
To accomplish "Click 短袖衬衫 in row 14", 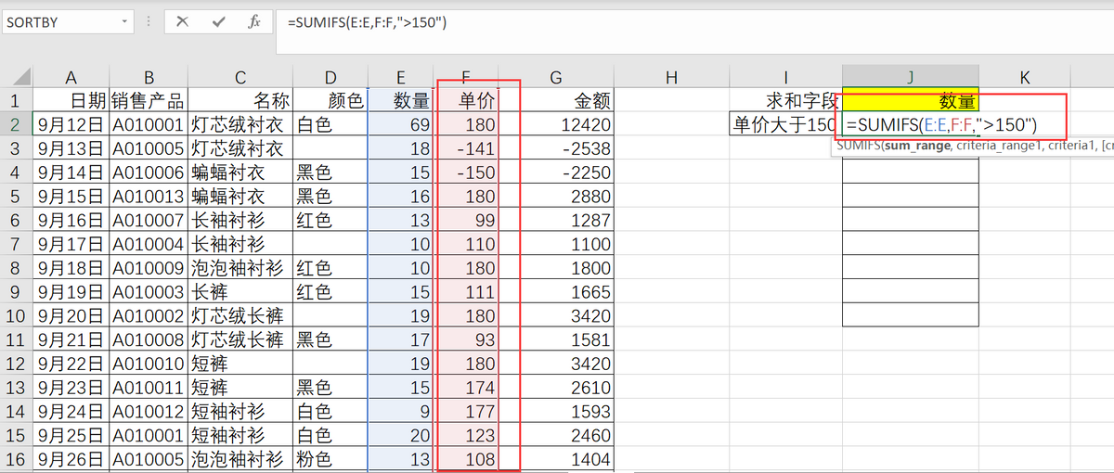I will point(240,411).
